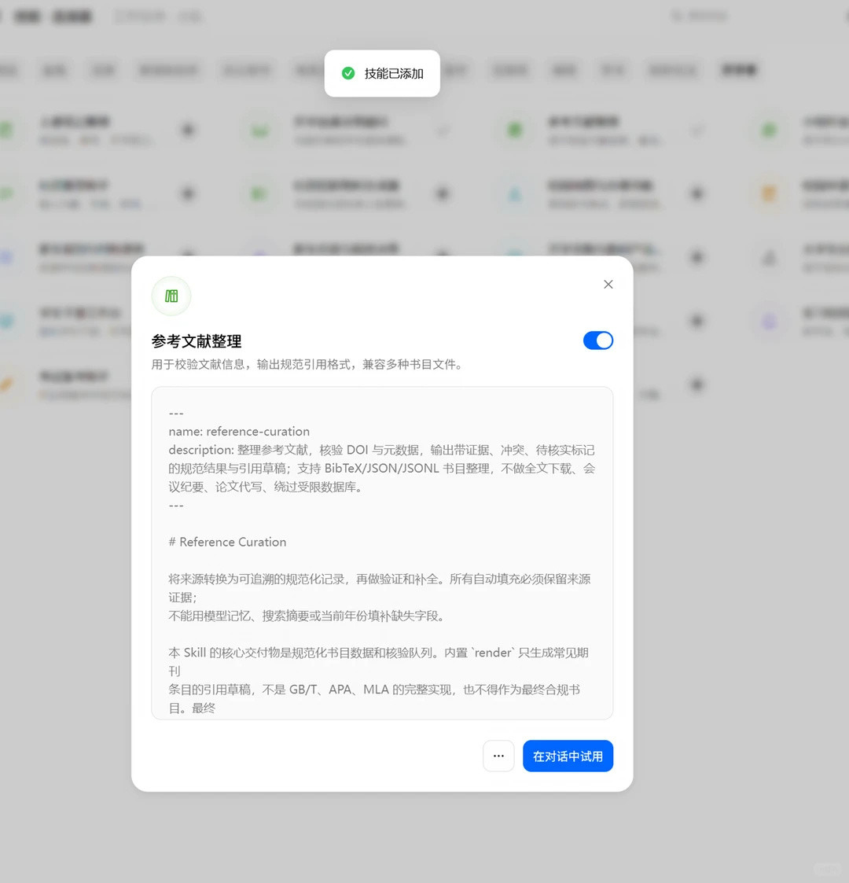Click the description line starting 'description: 整理参考文献'

[382, 469]
